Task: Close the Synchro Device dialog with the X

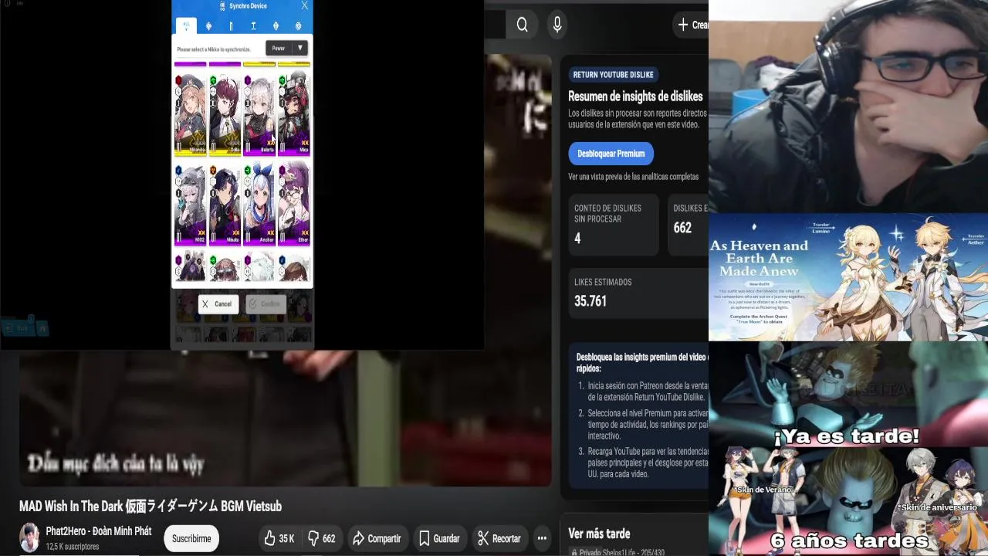Action: pyautogui.click(x=304, y=5)
